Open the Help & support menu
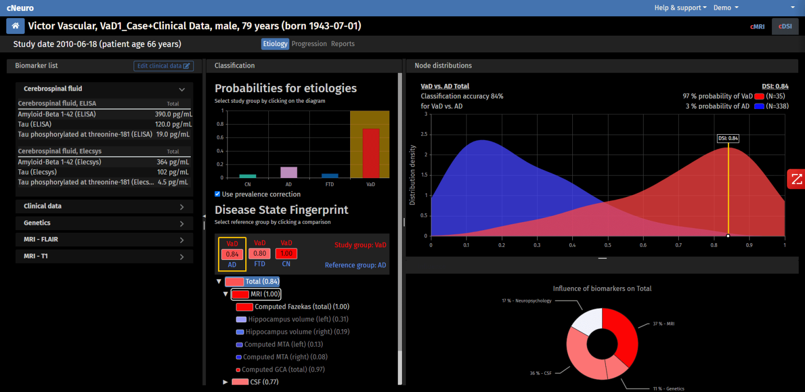 [x=680, y=8]
